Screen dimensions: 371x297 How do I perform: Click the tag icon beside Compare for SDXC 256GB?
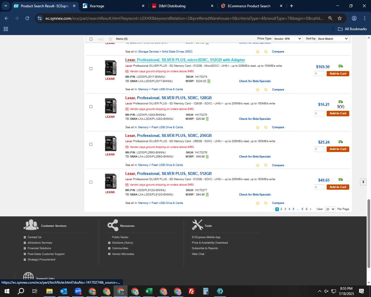(x=266, y=165)
